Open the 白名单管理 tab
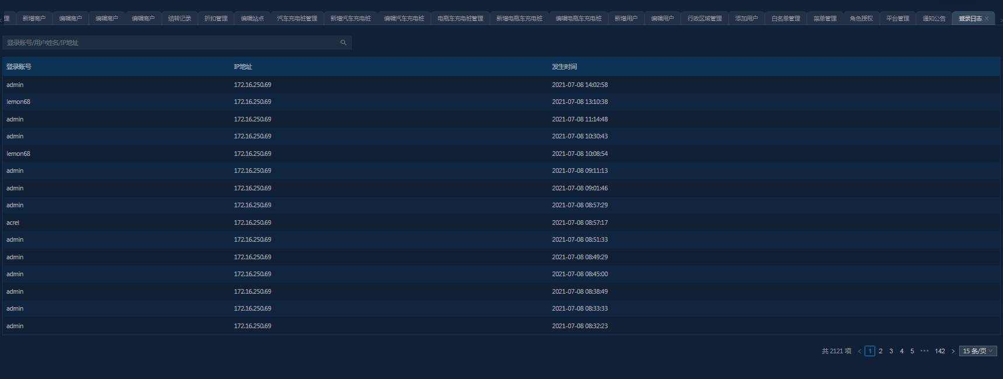 pos(785,19)
